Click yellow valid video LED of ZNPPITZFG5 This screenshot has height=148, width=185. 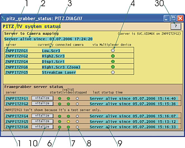click(x=68, y=121)
